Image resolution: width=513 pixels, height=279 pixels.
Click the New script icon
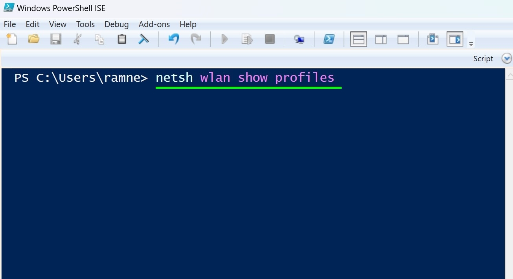coord(12,39)
